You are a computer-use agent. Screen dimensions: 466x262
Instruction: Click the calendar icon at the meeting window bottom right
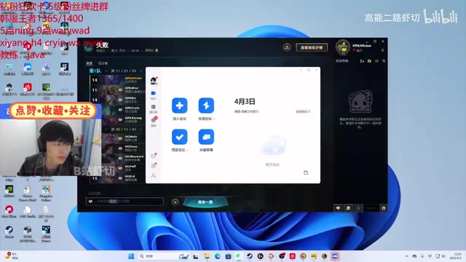(x=306, y=173)
